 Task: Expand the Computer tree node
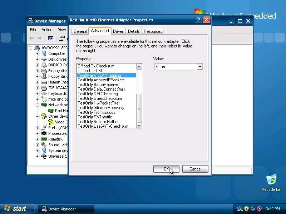(x=38, y=54)
